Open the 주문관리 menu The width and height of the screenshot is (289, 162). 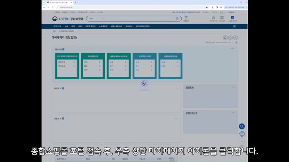(129, 26)
